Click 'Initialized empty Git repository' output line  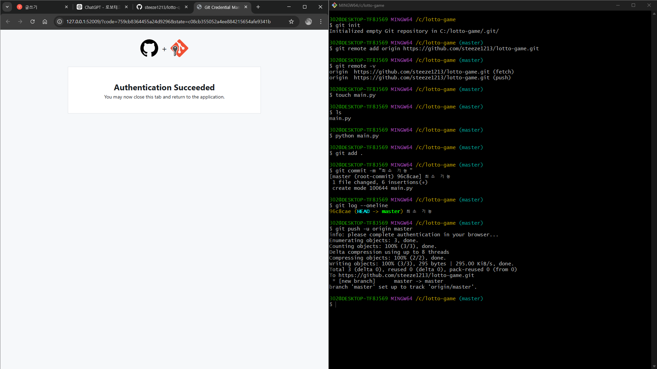click(414, 31)
